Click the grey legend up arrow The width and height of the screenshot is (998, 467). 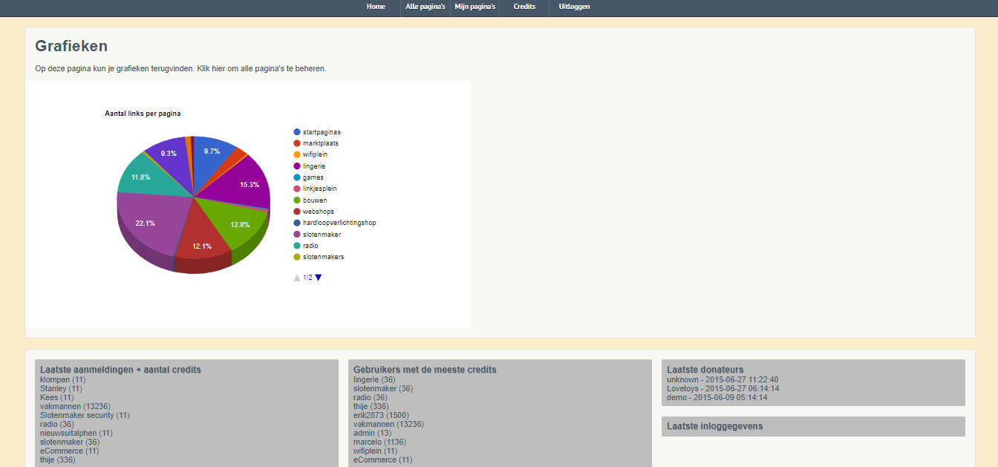[297, 278]
